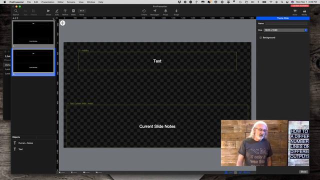Click the round plus icon on canvas

tap(62, 23)
